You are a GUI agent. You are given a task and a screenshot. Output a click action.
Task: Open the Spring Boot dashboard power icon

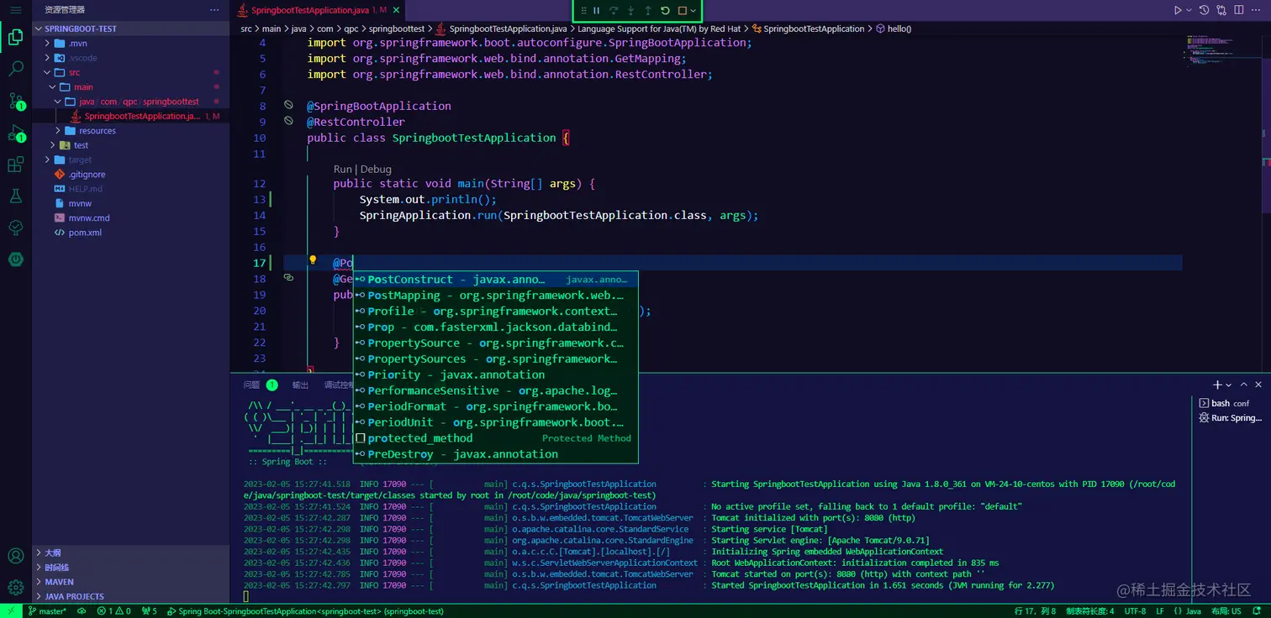click(15, 259)
